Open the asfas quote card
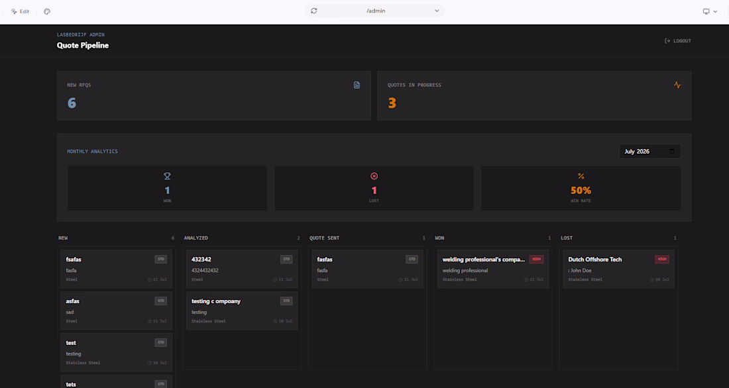729x388 pixels. (x=116, y=311)
